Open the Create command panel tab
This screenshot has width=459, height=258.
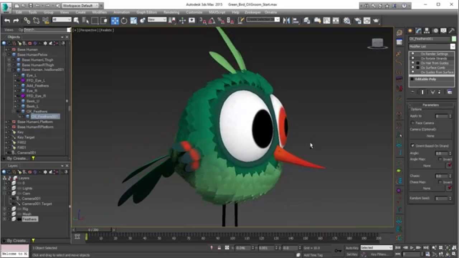tap(411, 31)
